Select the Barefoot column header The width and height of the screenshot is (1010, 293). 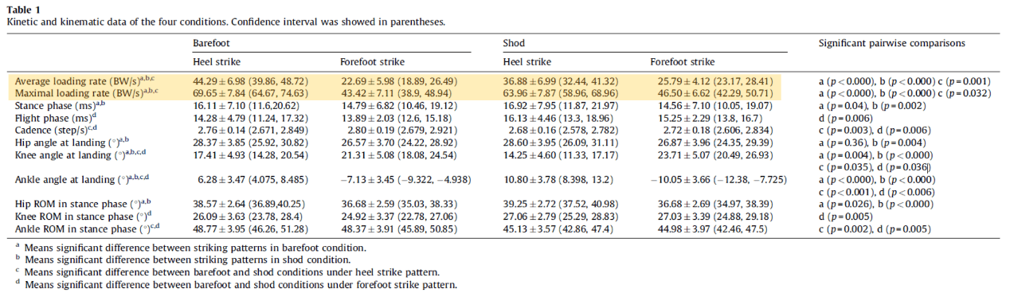212,42
